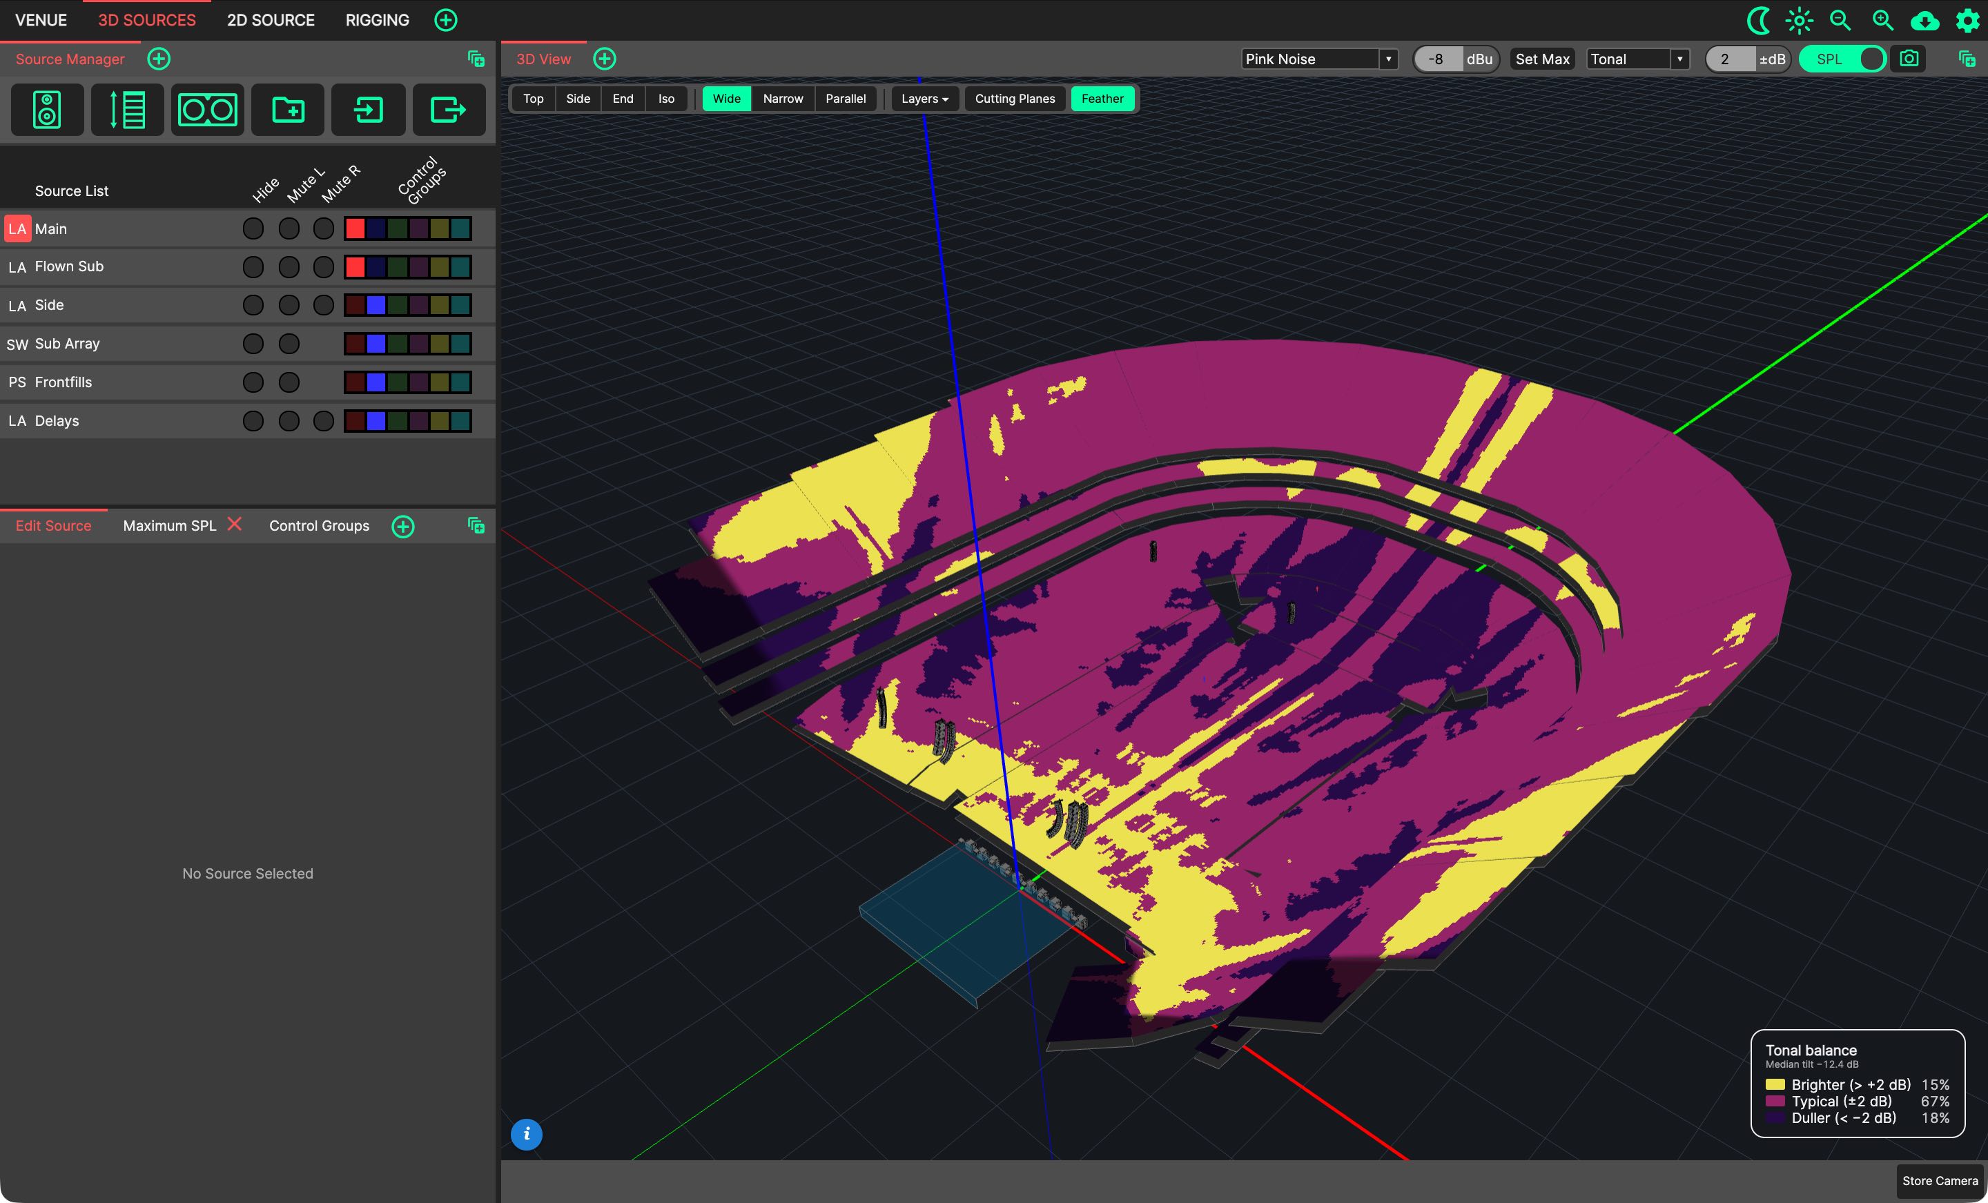Viewport: 1988px width, 1203px height.
Task: Click the Set Max button
Action: 1542,59
